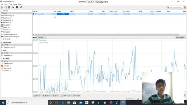This screenshot has width=187, height=105.
Task: Select the Errored (0) status filter
Action: [x=6, y=39]
